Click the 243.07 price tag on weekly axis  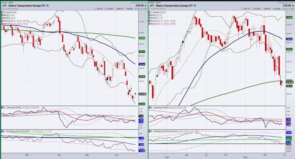289,49
